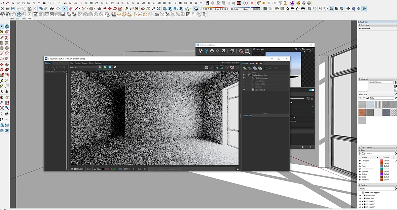Toggle green channel button in Frame Buffer

(x=105, y=67)
